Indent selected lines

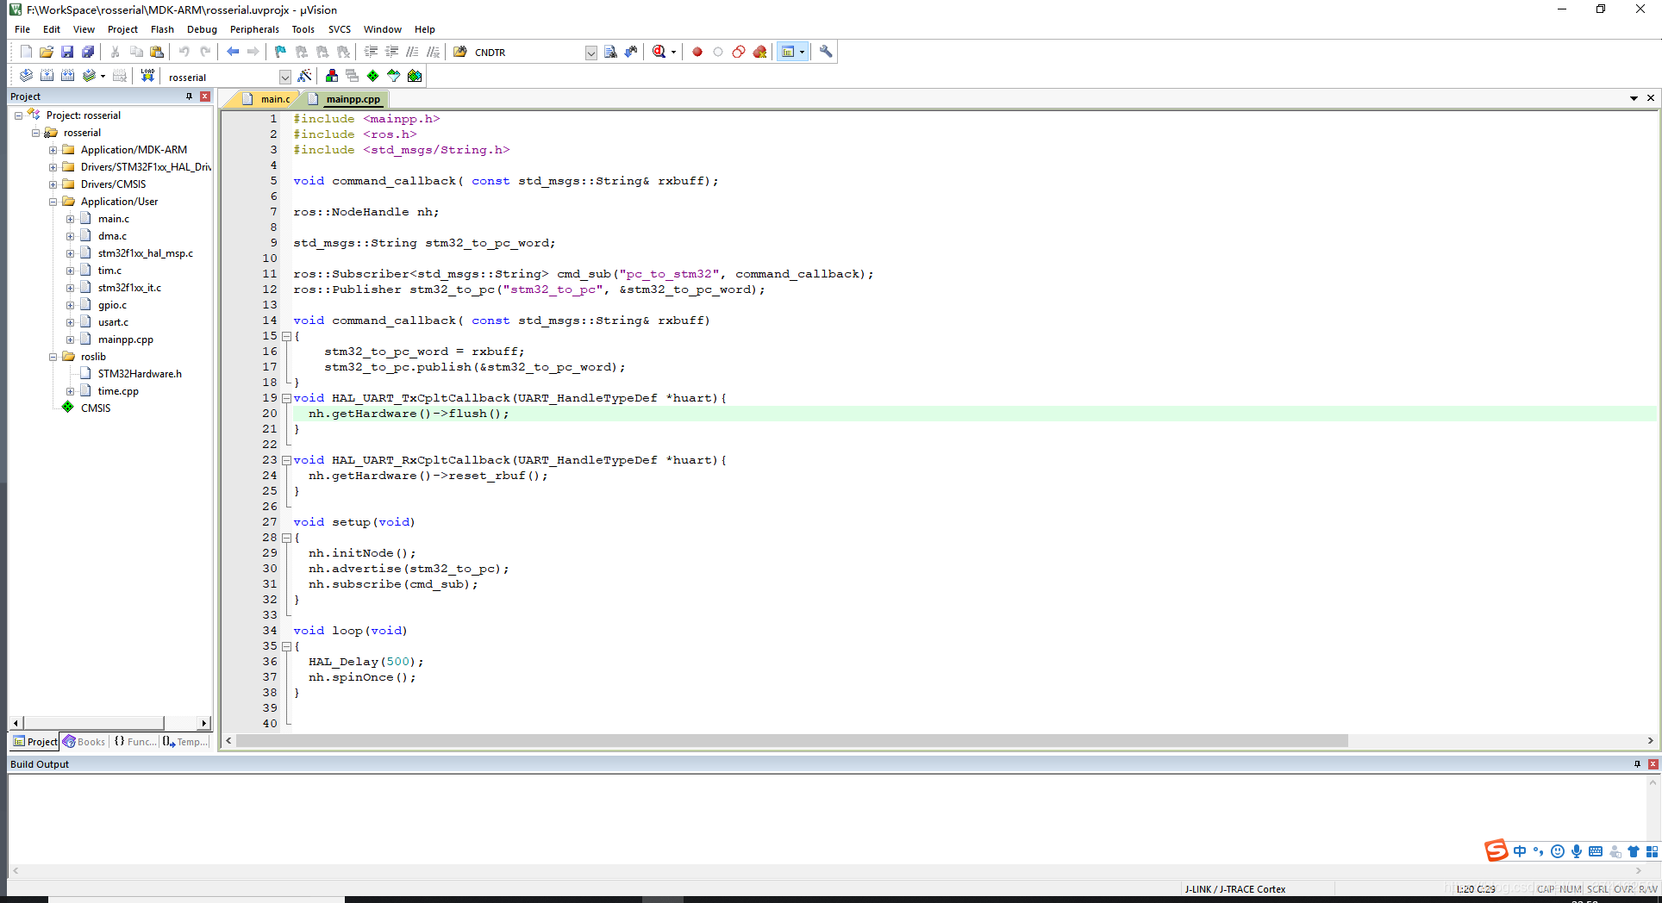click(371, 52)
